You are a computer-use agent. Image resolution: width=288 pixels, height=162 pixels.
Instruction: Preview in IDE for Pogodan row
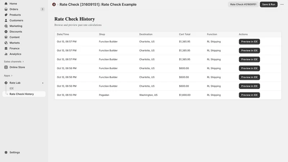[249, 95]
